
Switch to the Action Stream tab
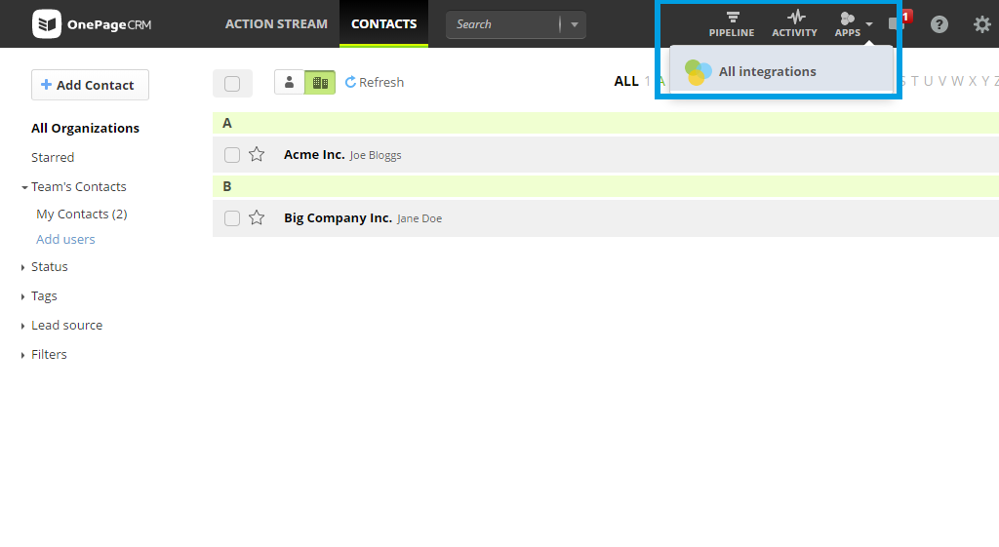(x=276, y=23)
